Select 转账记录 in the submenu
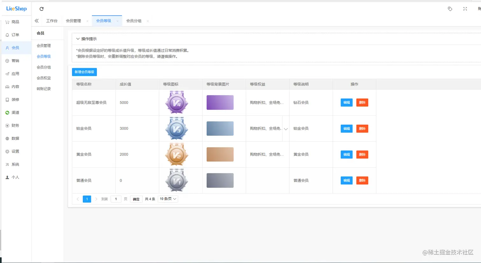Viewport: 481px width, 263px height. pyautogui.click(x=44, y=89)
